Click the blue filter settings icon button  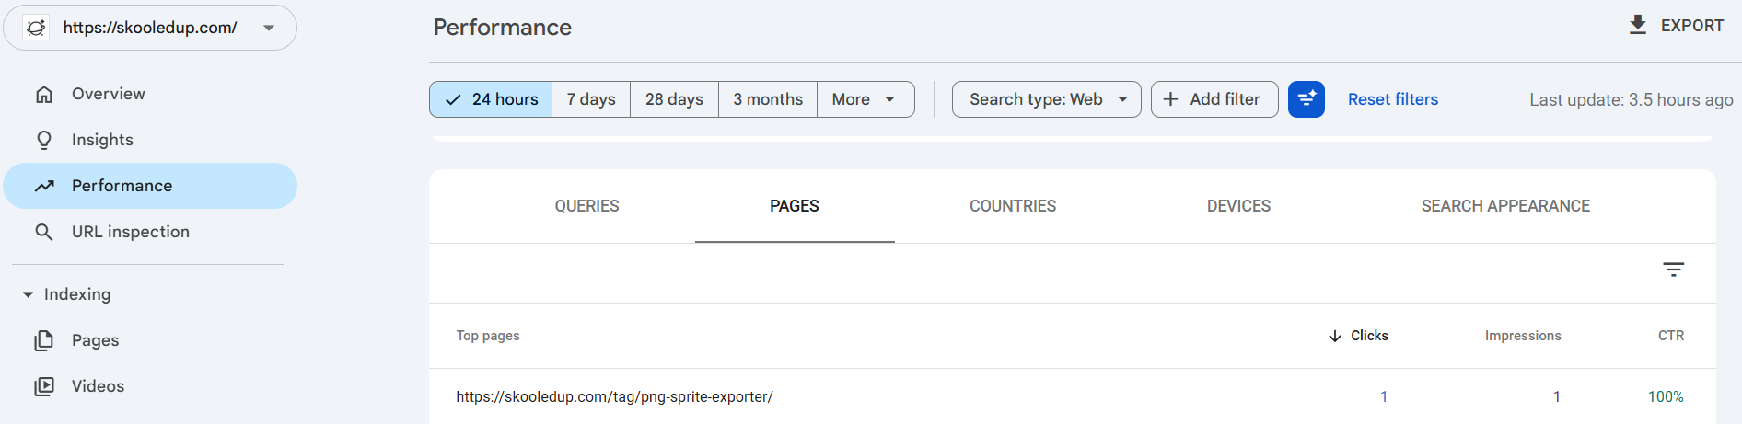1306,99
